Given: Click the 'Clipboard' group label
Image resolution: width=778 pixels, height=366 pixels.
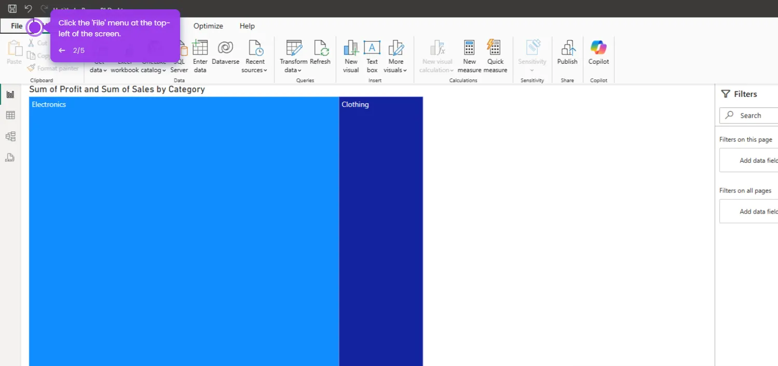Looking at the screenshot, I should [x=42, y=80].
